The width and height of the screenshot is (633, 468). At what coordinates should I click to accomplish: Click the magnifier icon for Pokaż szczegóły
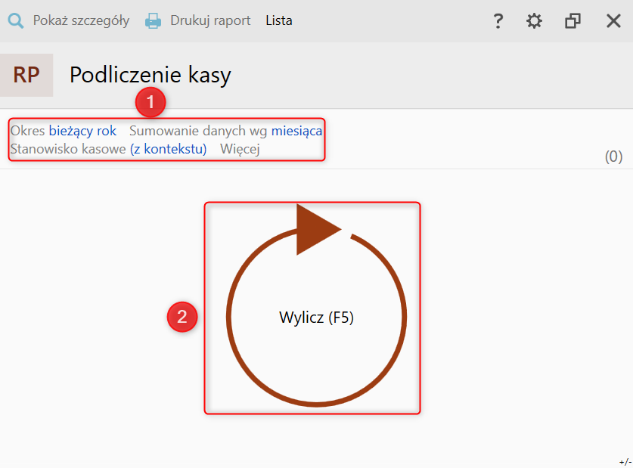coord(16,20)
